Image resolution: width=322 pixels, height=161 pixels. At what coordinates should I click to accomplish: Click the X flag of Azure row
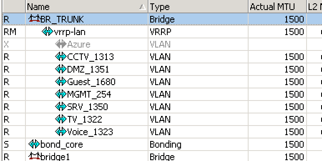click(x=6, y=44)
